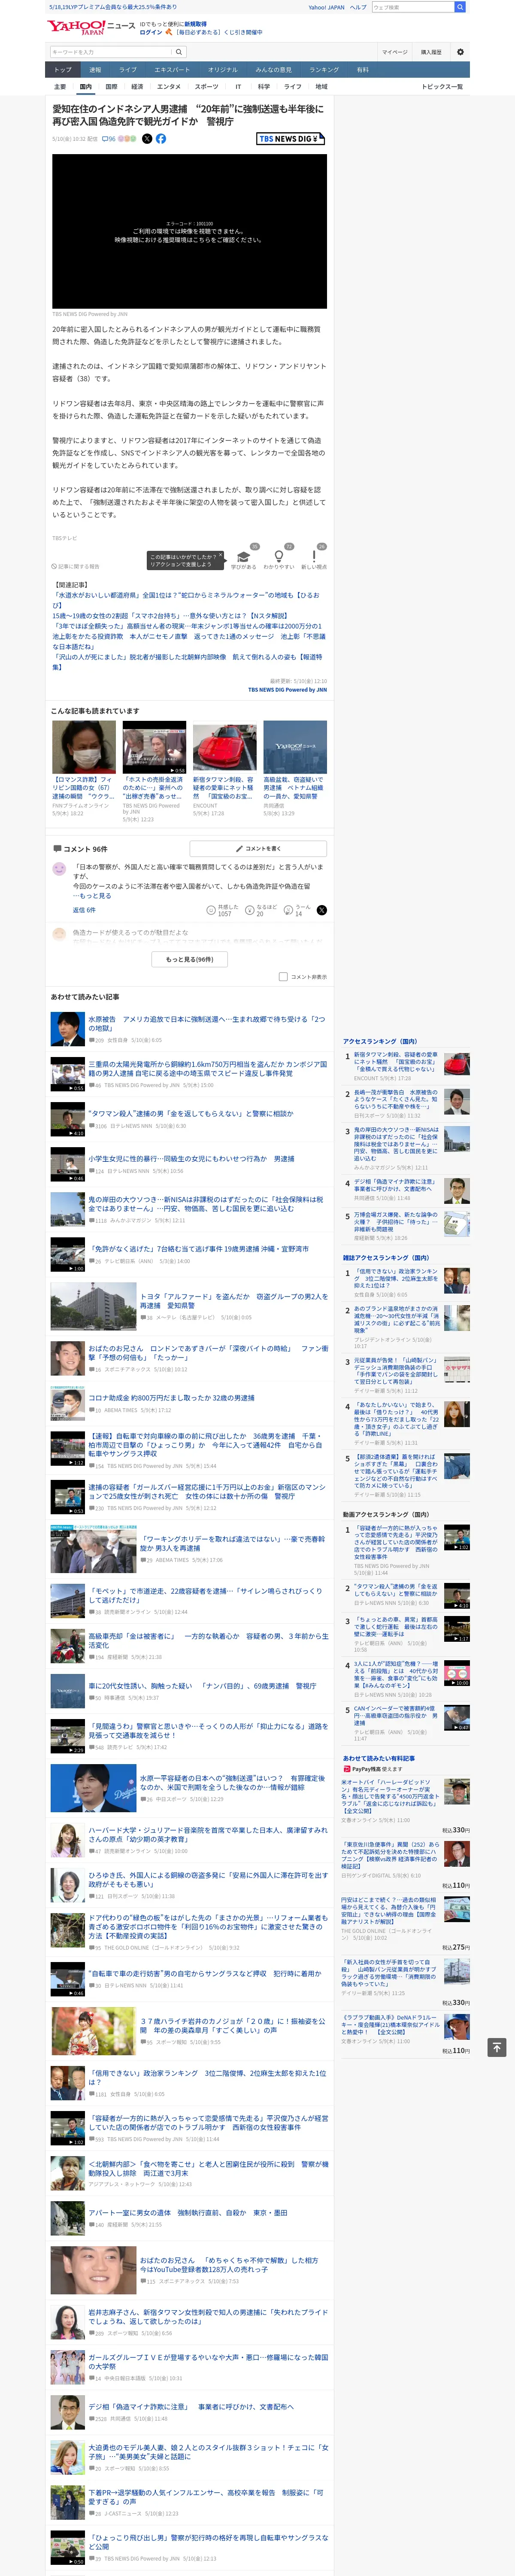Click the Yahoo! JAPAN logo
Viewport: 515px width, 2576px height.
76,27
